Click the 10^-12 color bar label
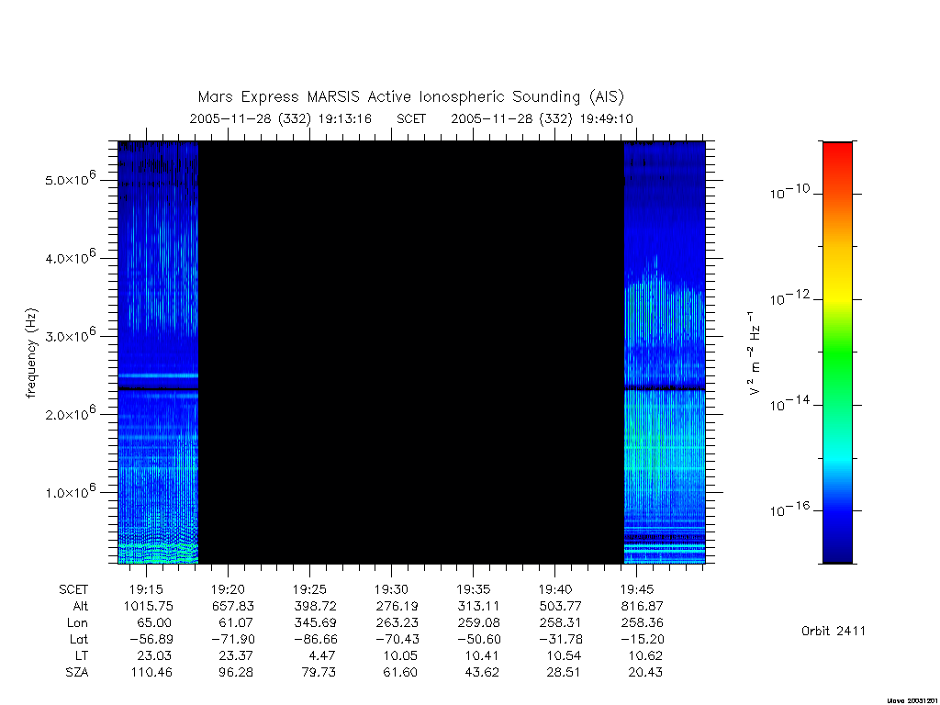 coord(789,298)
